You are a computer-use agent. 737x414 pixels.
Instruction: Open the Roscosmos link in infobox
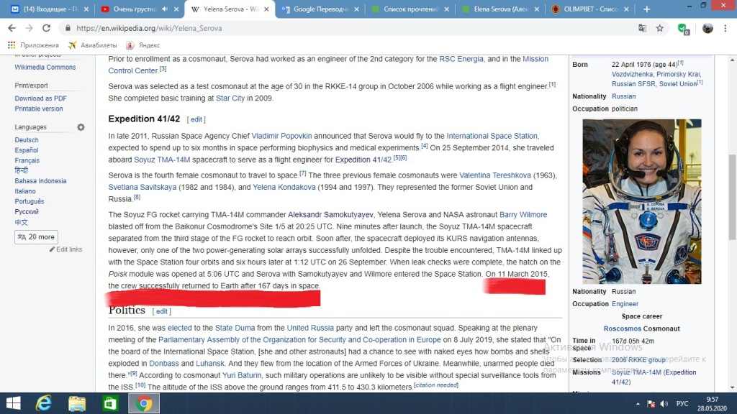click(623, 328)
